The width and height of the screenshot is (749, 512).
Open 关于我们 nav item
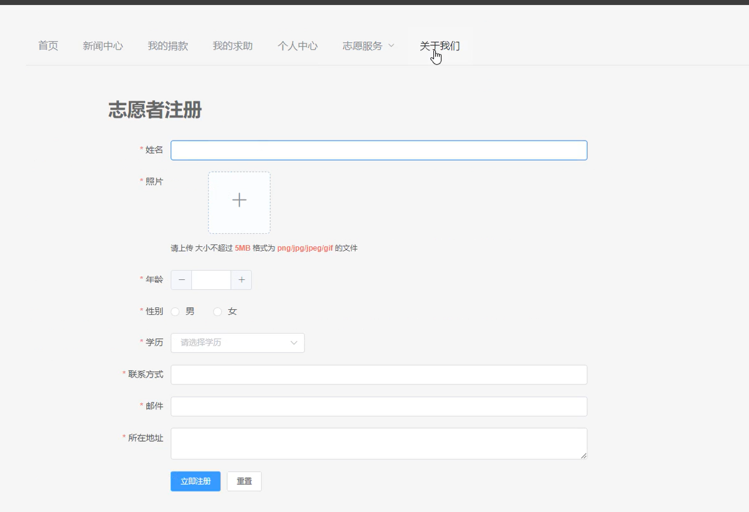[440, 46]
